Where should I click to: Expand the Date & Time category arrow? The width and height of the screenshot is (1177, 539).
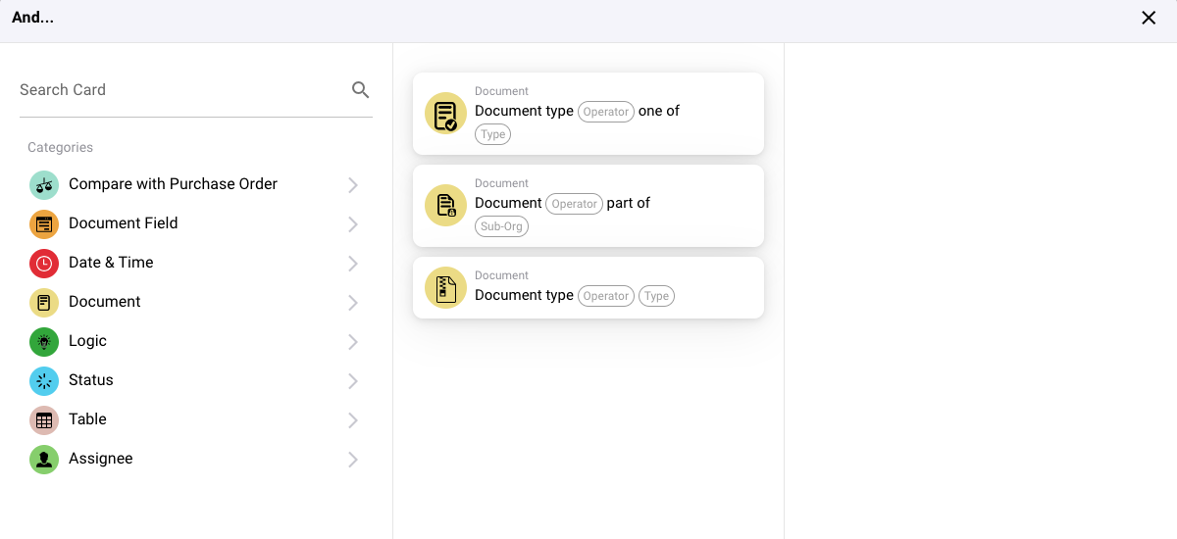pyautogui.click(x=353, y=264)
